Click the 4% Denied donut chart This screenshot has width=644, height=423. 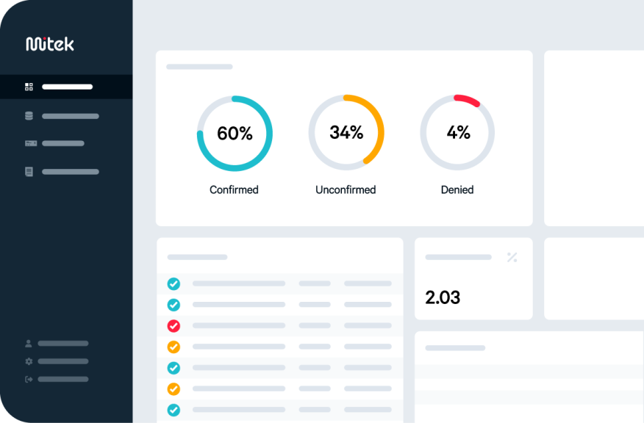click(x=457, y=132)
